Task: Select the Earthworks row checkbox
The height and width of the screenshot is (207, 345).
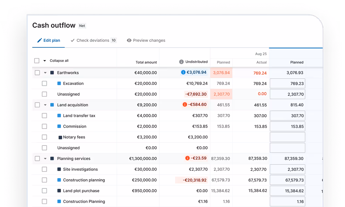Action: click(x=37, y=72)
